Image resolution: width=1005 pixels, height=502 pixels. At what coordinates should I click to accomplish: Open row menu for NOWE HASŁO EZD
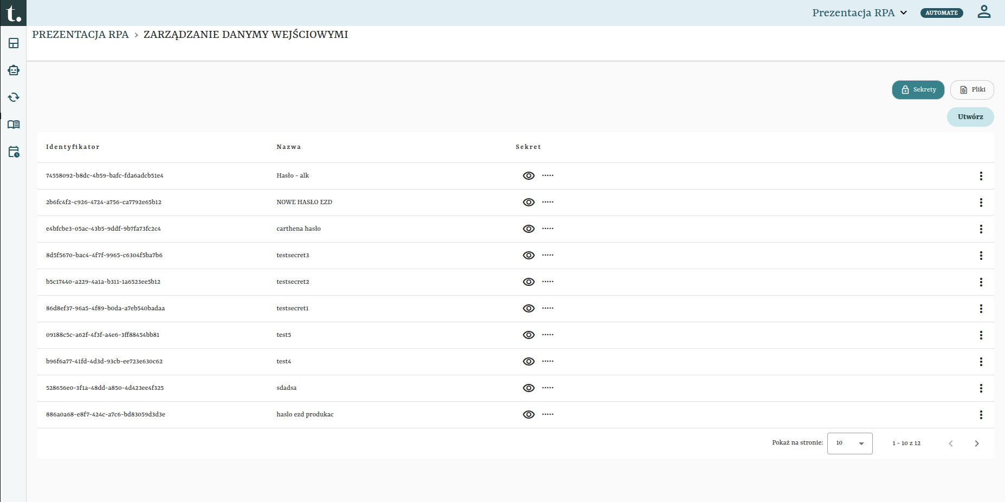click(x=981, y=203)
